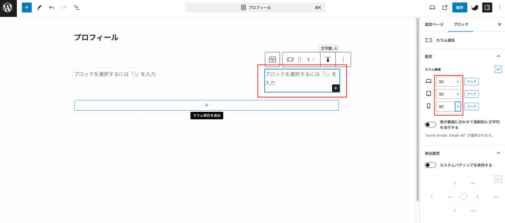The width and height of the screenshot is (505, 223).
Task: Toggle the padding link icon
Action: point(498,179)
